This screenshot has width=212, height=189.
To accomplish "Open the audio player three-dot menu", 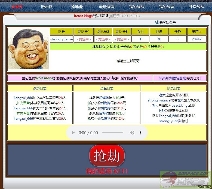I will click(x=141, y=133).
